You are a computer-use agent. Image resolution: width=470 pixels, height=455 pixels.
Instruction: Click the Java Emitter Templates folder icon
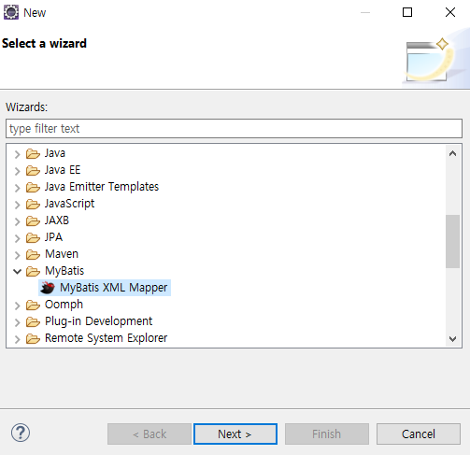(33, 187)
